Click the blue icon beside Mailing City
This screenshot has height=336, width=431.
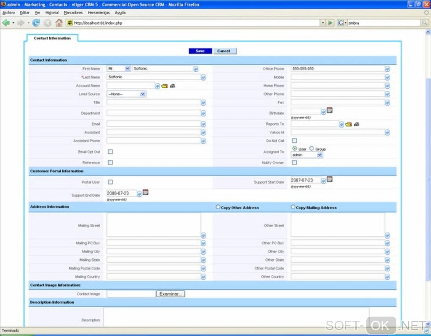[203, 252]
